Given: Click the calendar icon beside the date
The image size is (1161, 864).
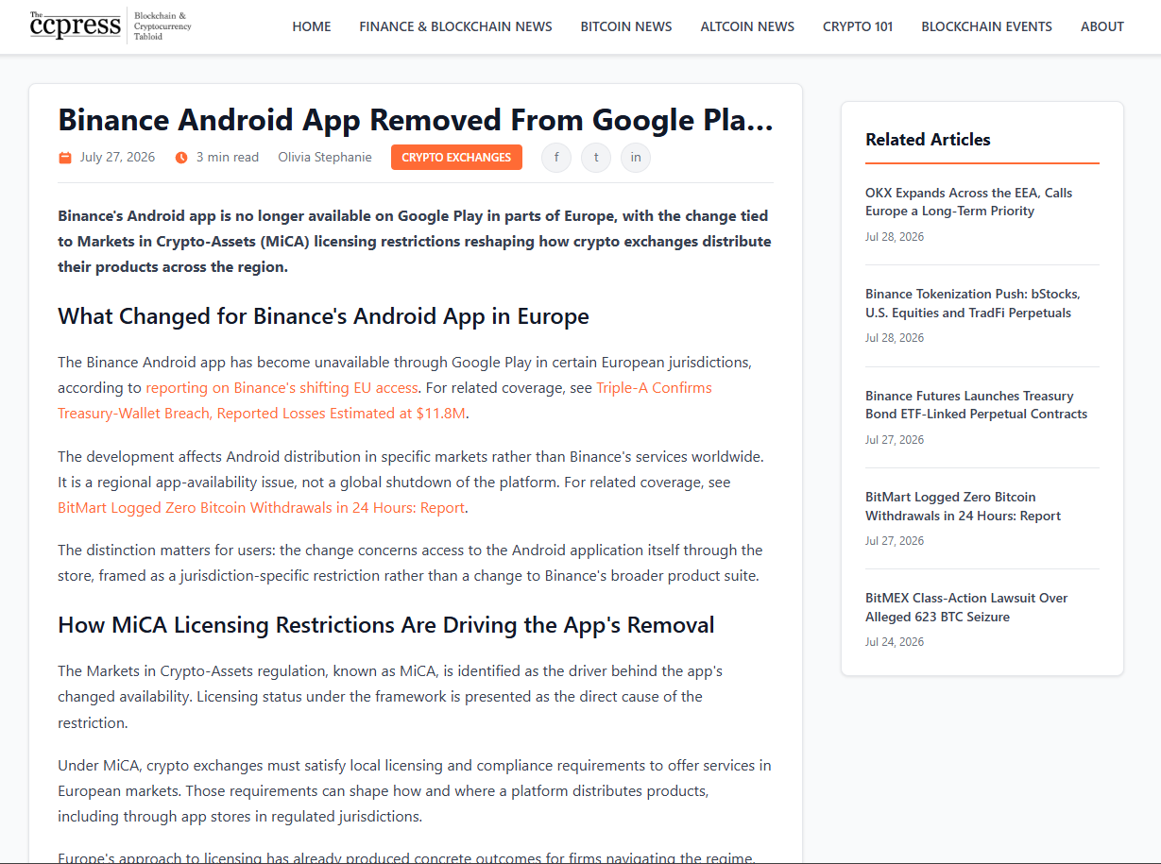Looking at the screenshot, I should pyautogui.click(x=65, y=158).
